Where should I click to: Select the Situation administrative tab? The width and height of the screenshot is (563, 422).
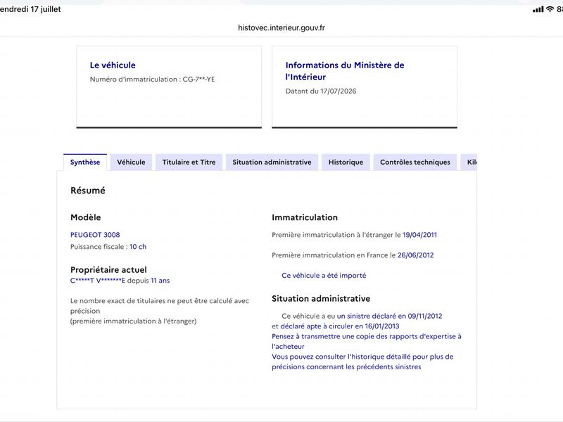tap(272, 162)
